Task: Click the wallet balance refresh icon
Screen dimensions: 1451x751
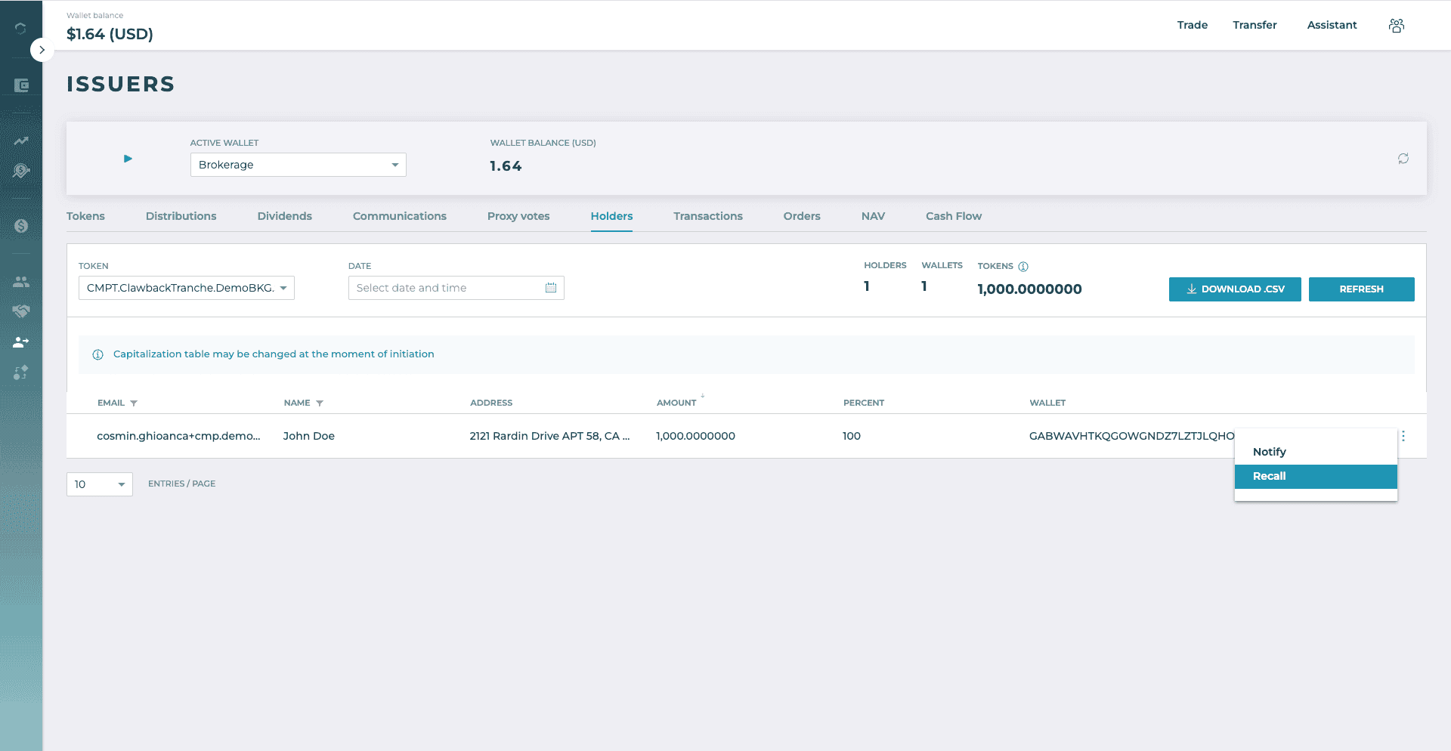Action: pos(1403,159)
